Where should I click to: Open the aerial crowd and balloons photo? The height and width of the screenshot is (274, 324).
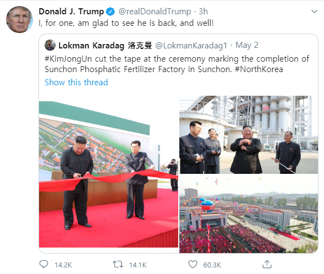point(249,213)
